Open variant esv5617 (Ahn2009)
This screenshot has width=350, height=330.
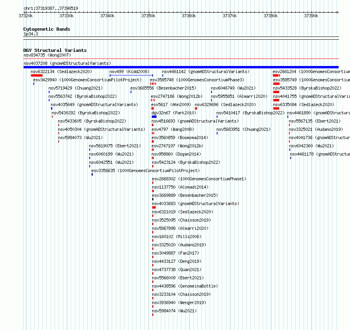click(171, 104)
